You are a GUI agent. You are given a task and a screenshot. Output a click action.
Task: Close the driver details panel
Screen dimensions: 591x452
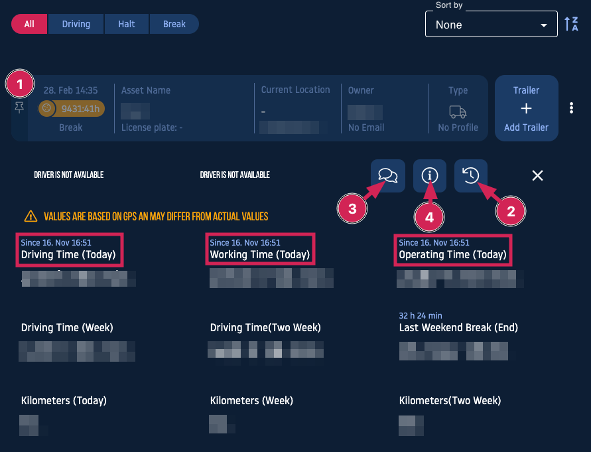pos(537,175)
